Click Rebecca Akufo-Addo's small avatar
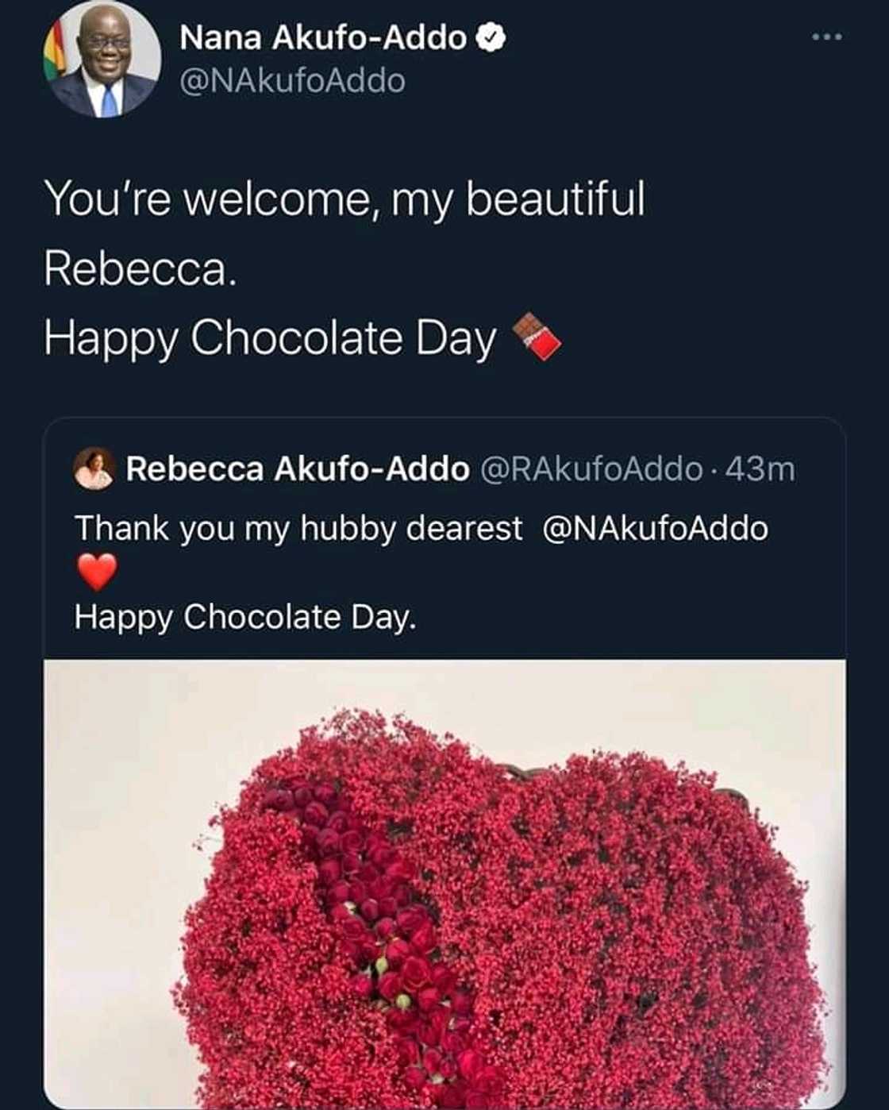The image size is (889, 1110). [x=94, y=469]
